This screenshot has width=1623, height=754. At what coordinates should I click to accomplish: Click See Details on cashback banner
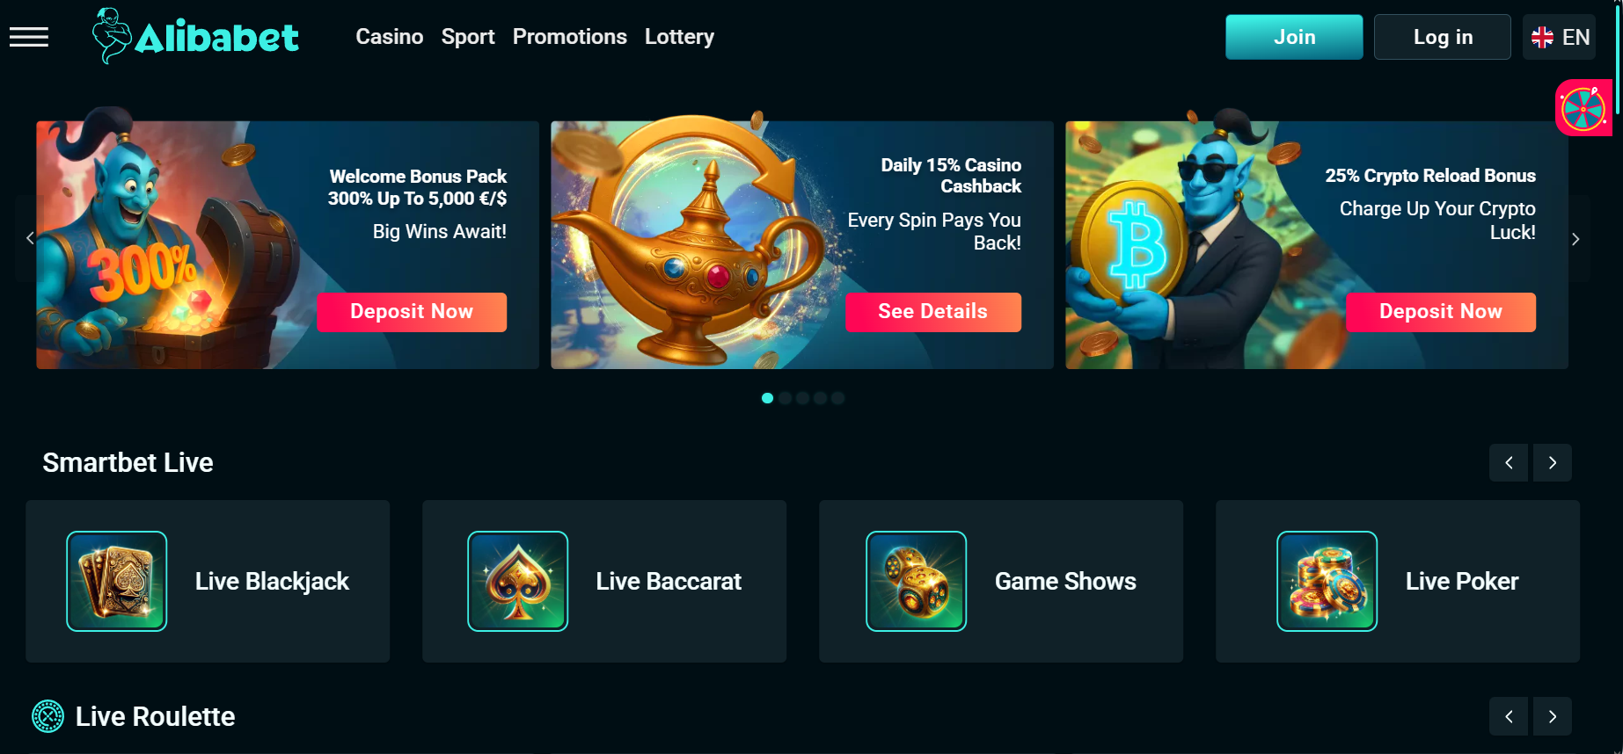point(933,312)
